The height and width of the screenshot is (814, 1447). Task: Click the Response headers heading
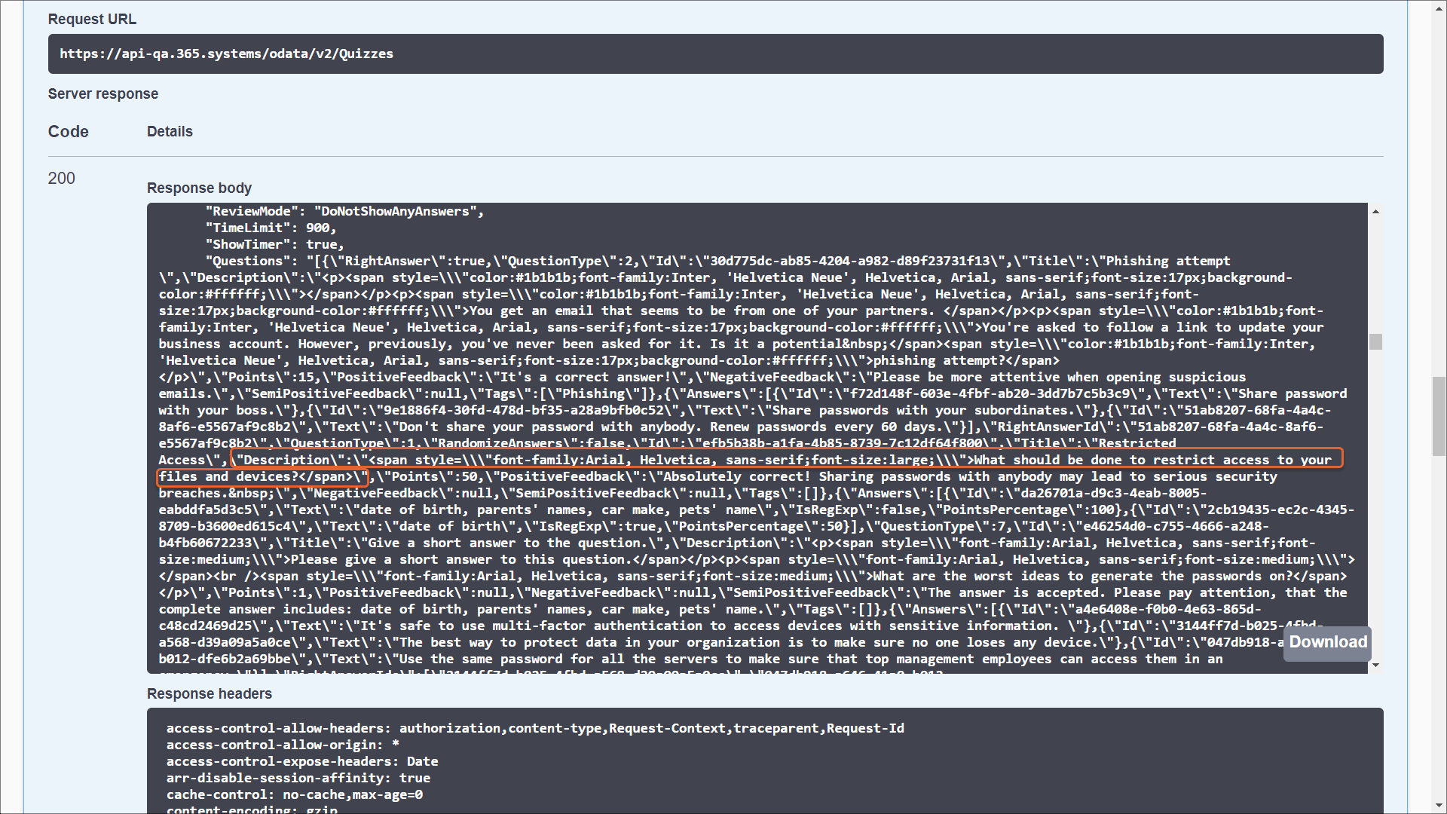tap(209, 693)
